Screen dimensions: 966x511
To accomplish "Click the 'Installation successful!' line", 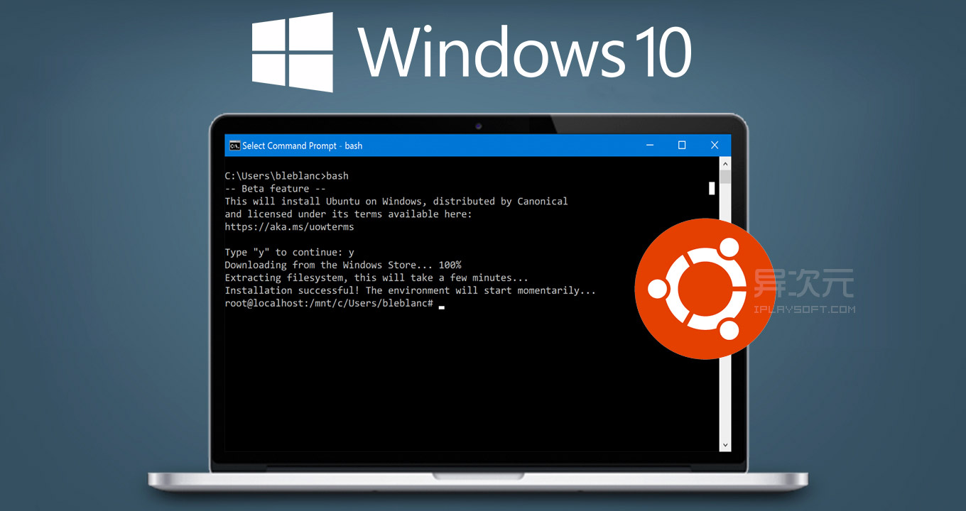I will pyautogui.click(x=411, y=291).
